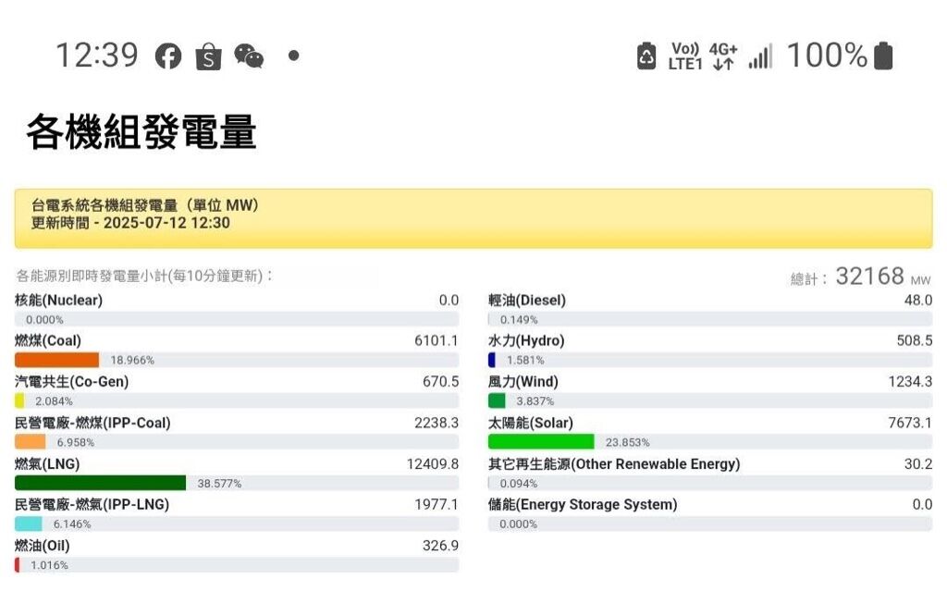Tap the battery icon beside 100%

click(883, 55)
